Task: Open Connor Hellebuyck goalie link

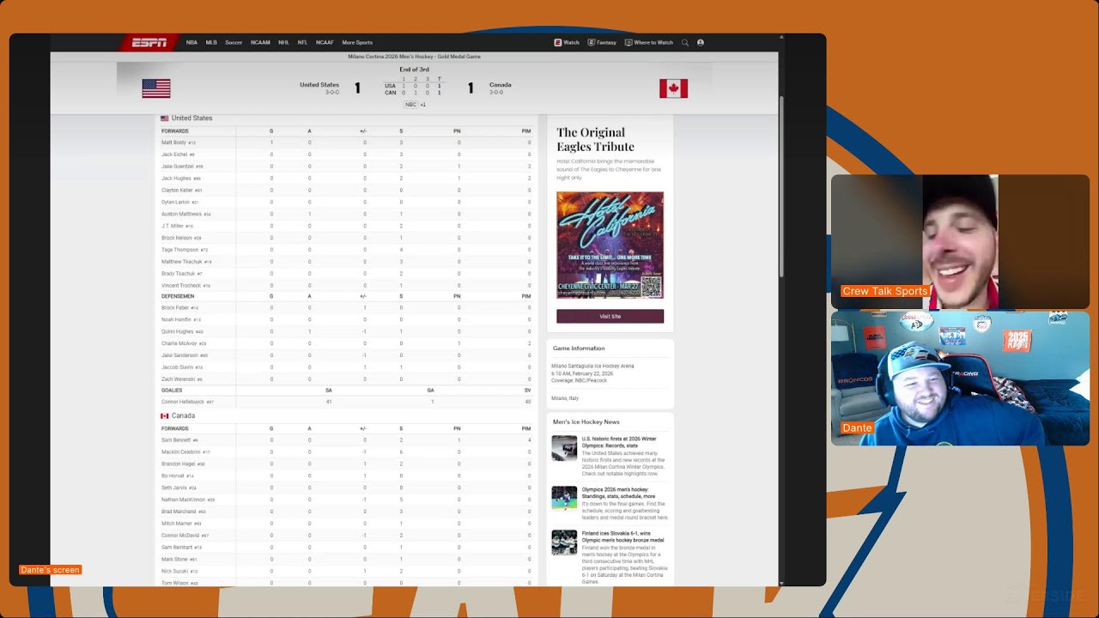Action: point(183,402)
